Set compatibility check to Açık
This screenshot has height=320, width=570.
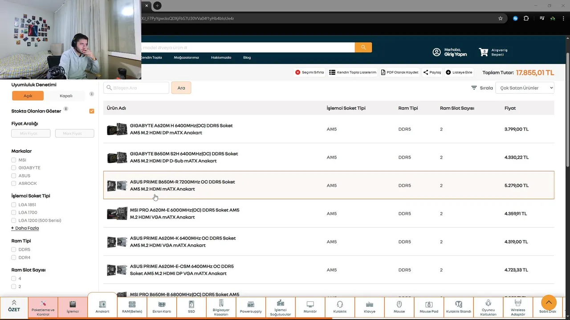(x=28, y=96)
